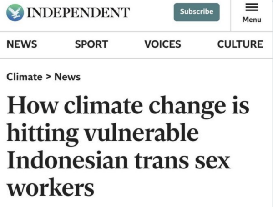
Task: Open the hamburger Menu icon
Action: 252,8
